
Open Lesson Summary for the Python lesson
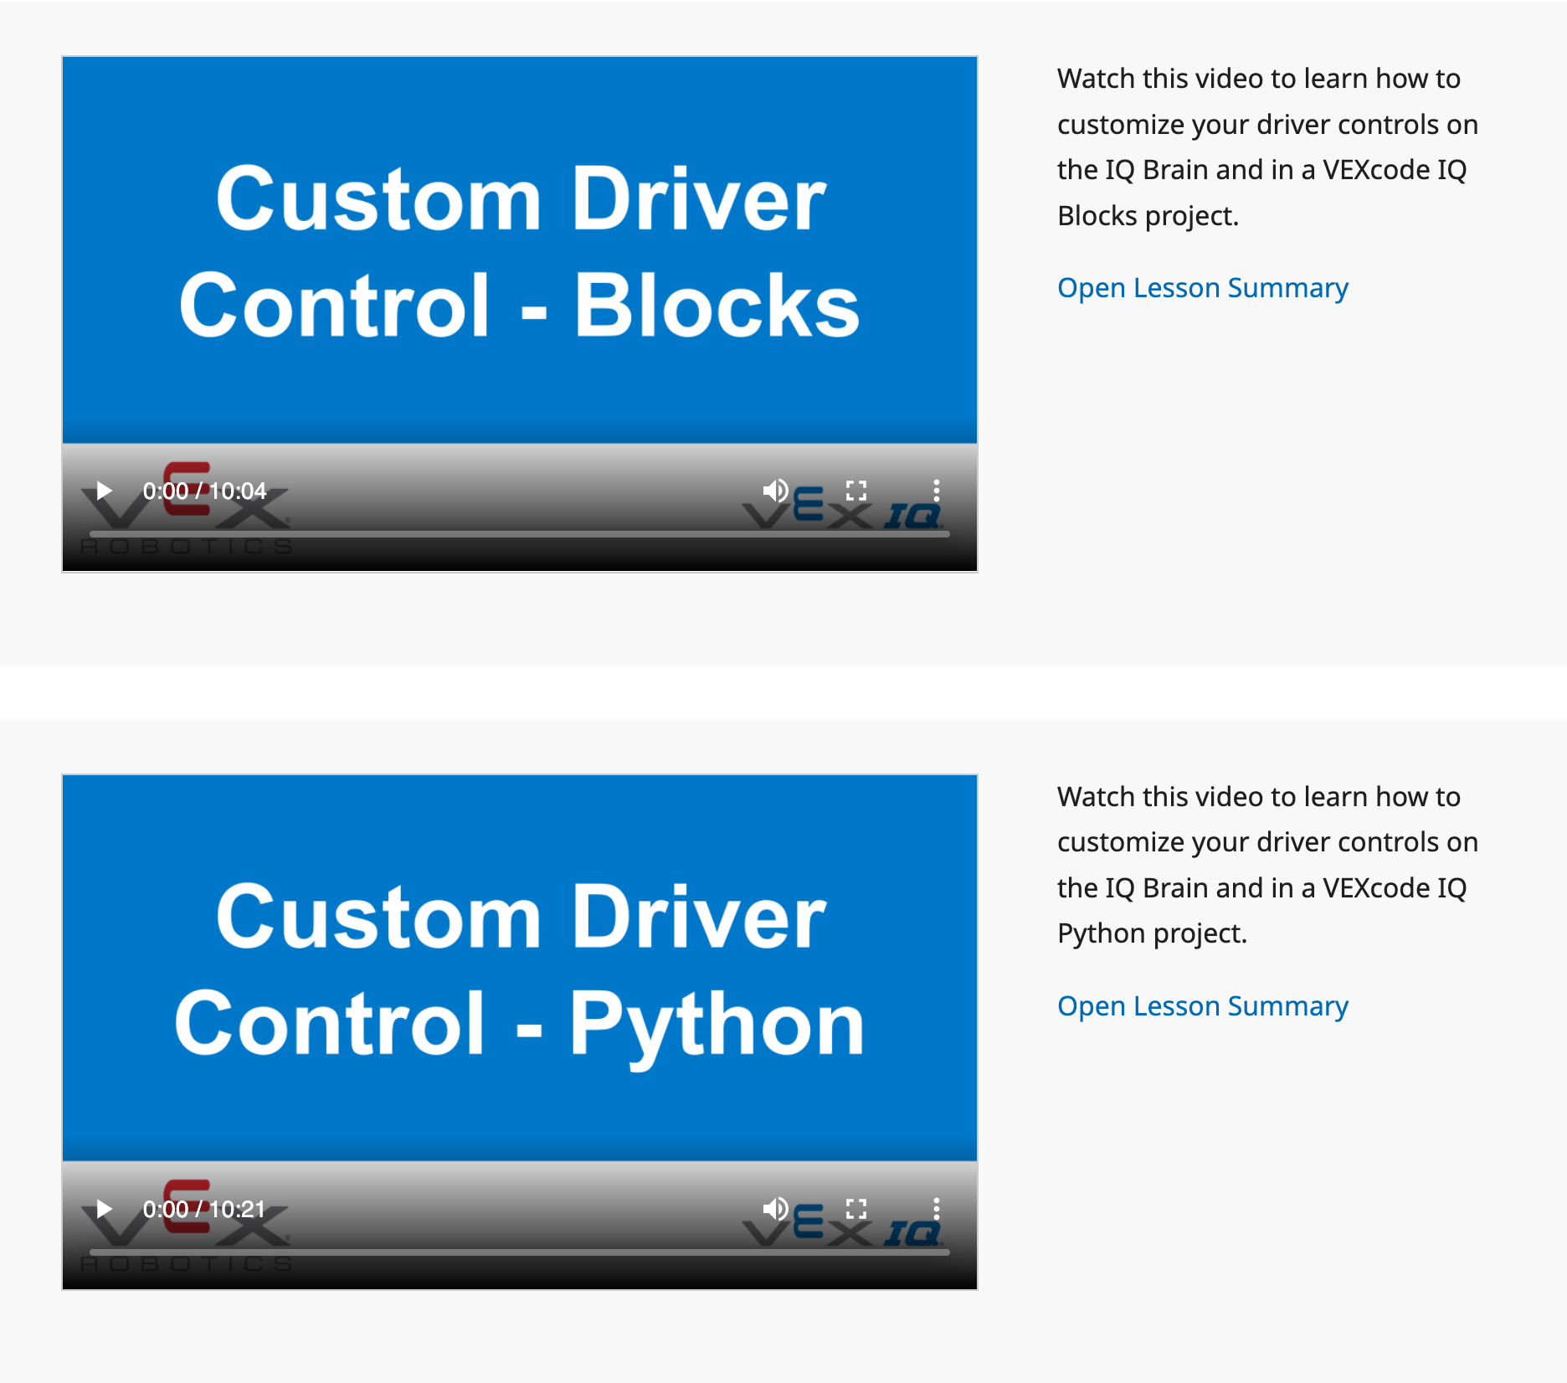pyautogui.click(x=1203, y=1005)
